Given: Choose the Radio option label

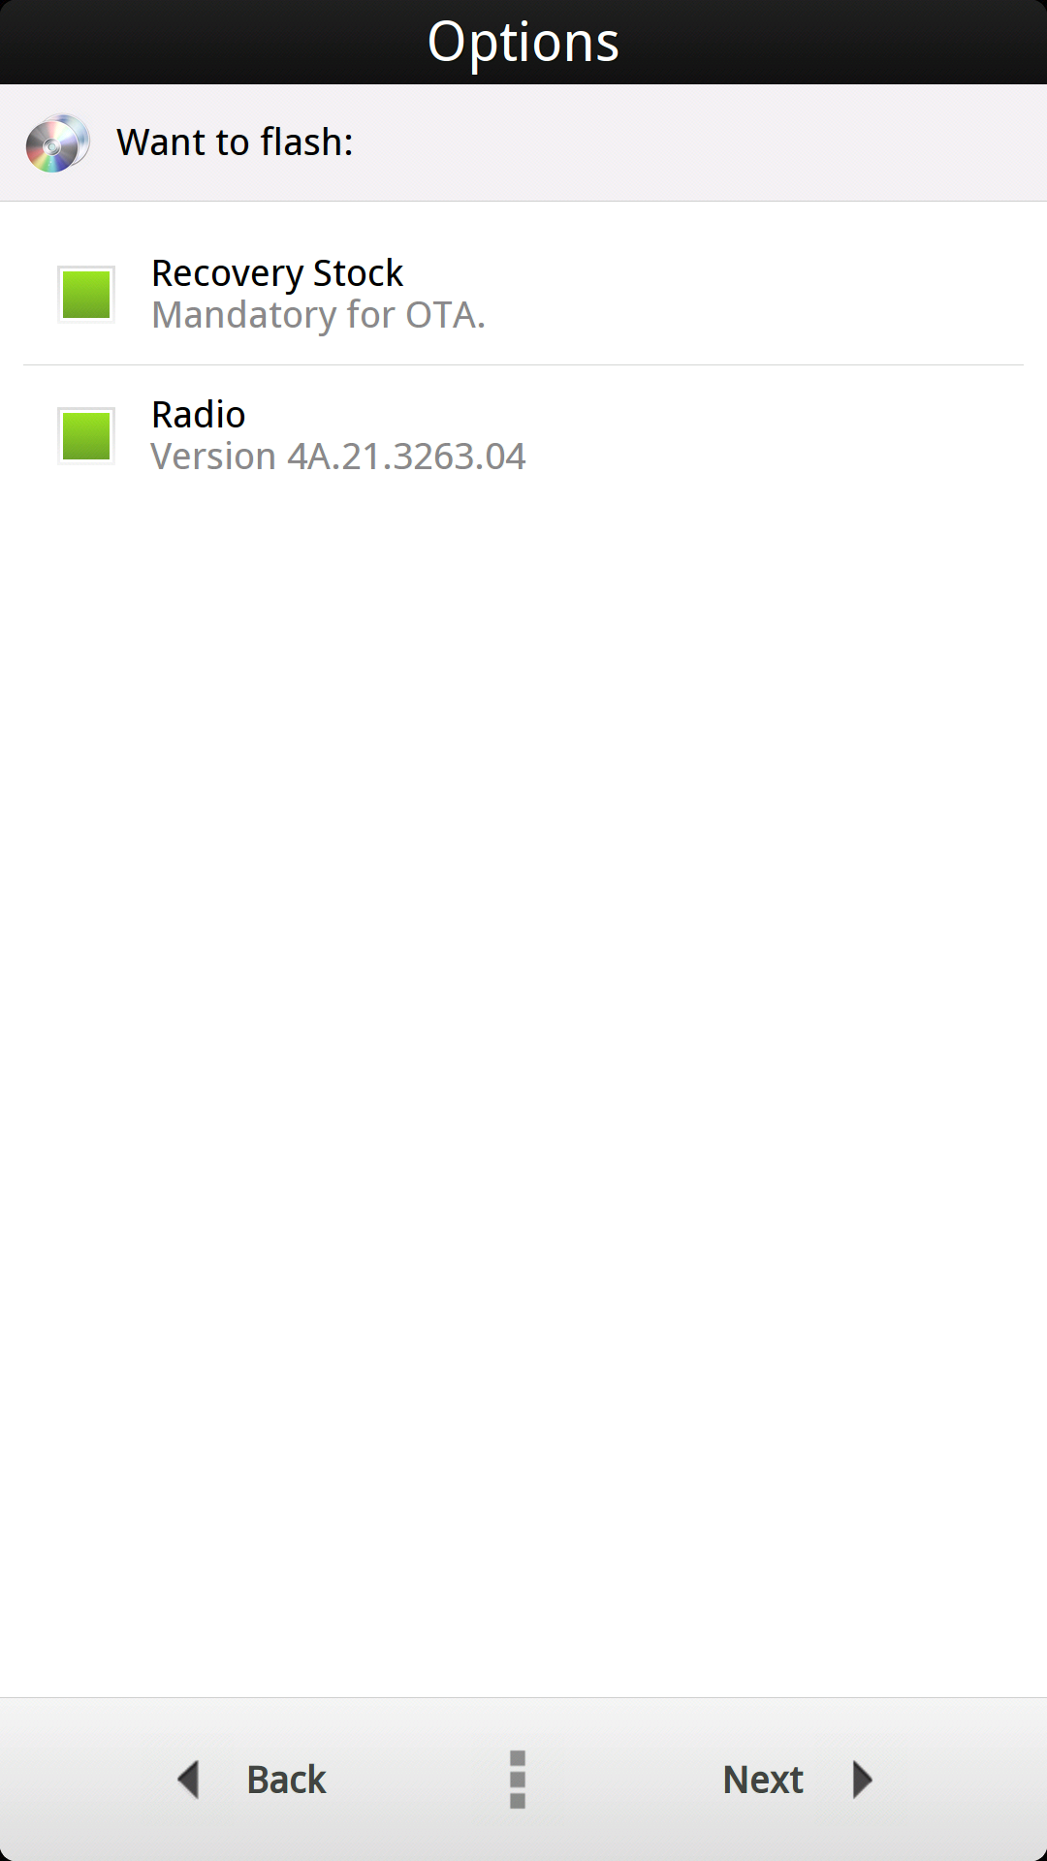Looking at the screenshot, I should click(x=199, y=415).
